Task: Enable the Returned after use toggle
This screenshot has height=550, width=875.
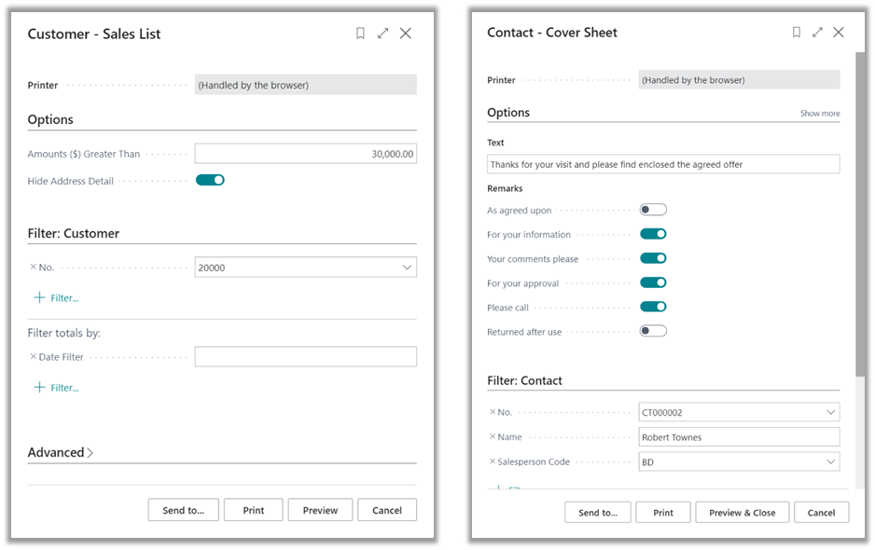Action: pos(653,331)
